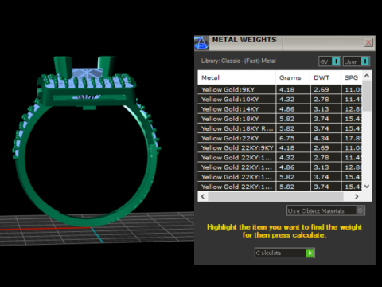Click the Metal column header

[236, 77]
